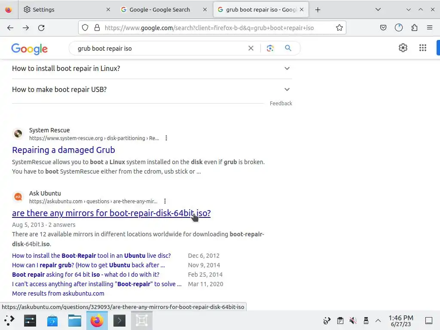Open the Extensions puzzle icon

coord(414,27)
